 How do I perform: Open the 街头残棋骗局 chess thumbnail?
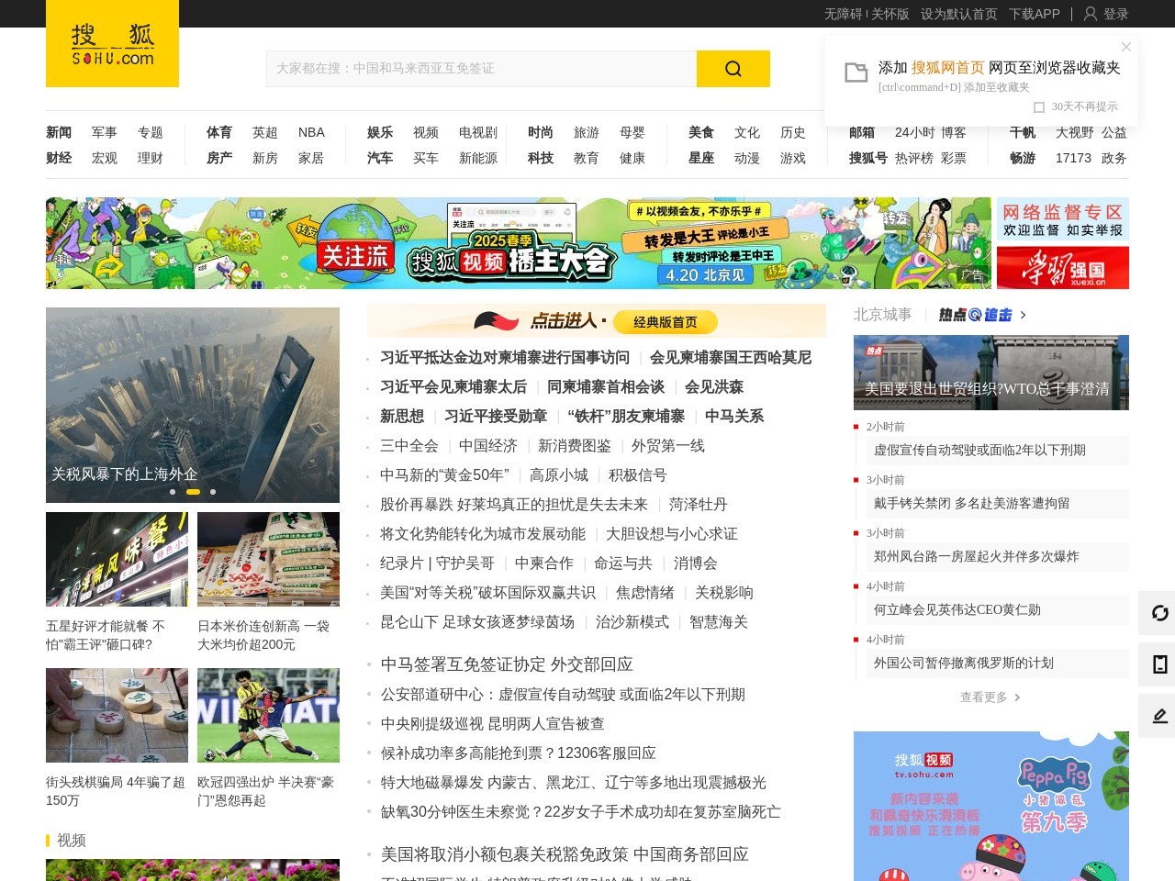point(117,715)
